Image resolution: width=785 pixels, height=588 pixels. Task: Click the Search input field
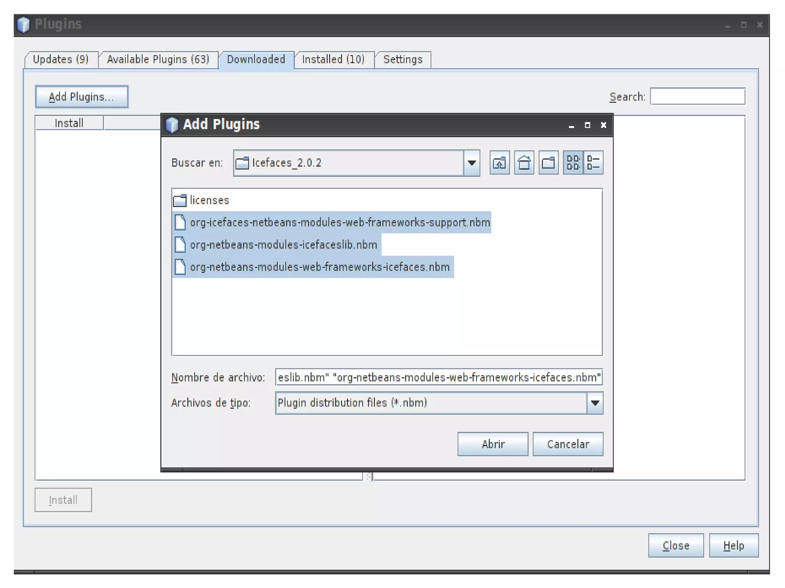(697, 97)
